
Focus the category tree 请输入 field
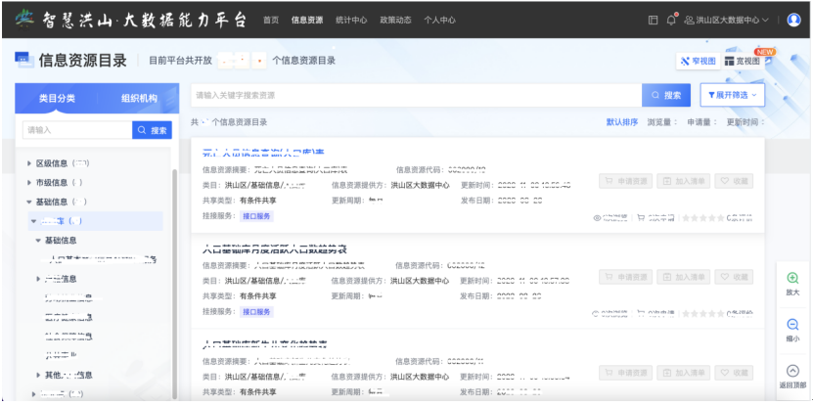77,130
